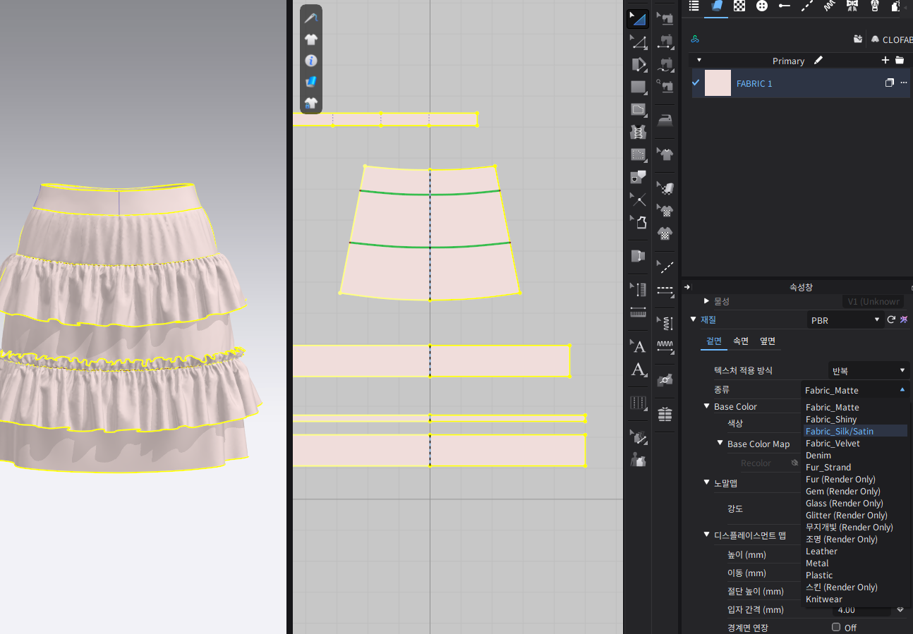Image resolution: width=913 pixels, height=634 pixels.
Task: Open the Button tab icon
Action: pyautogui.click(x=761, y=6)
